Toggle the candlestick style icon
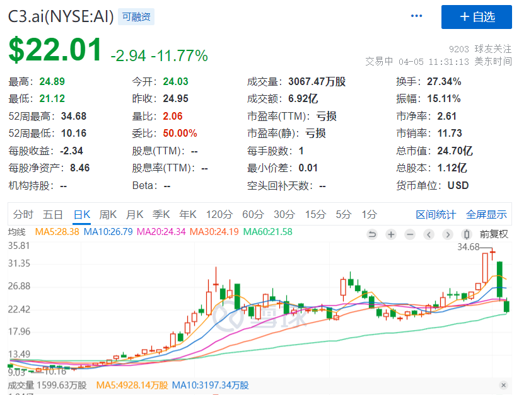The height and width of the screenshot is (395, 519). click(467, 235)
